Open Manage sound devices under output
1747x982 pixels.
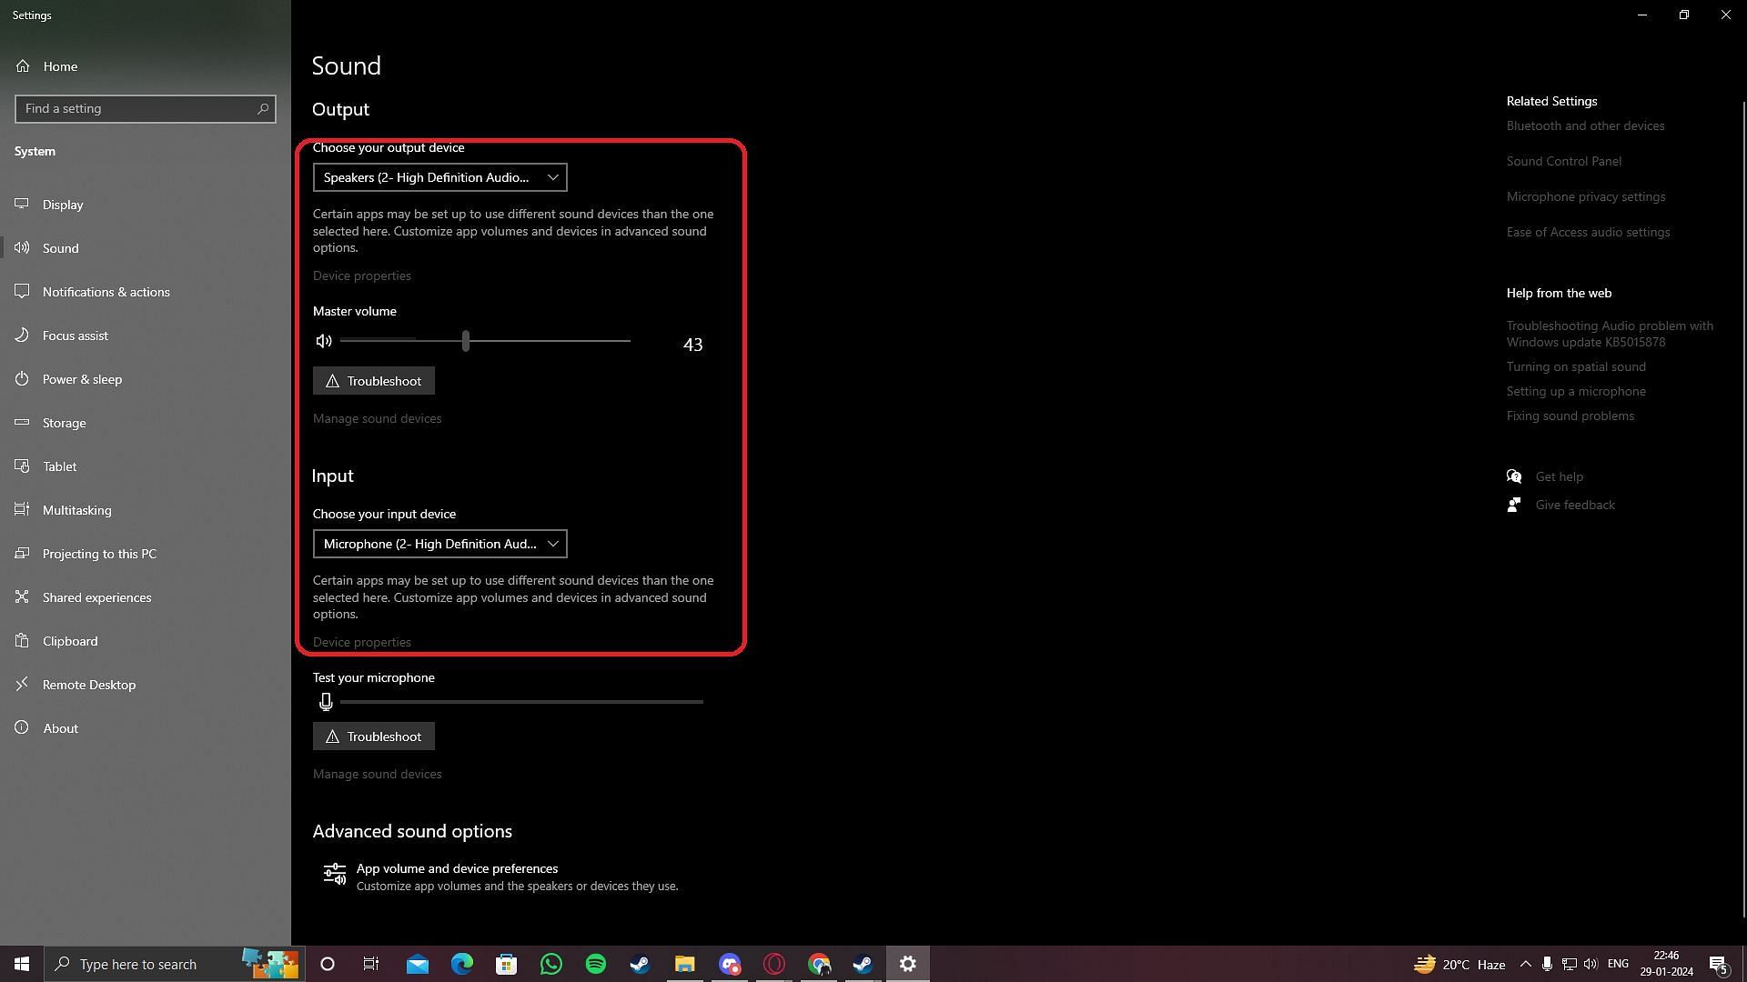tap(378, 418)
